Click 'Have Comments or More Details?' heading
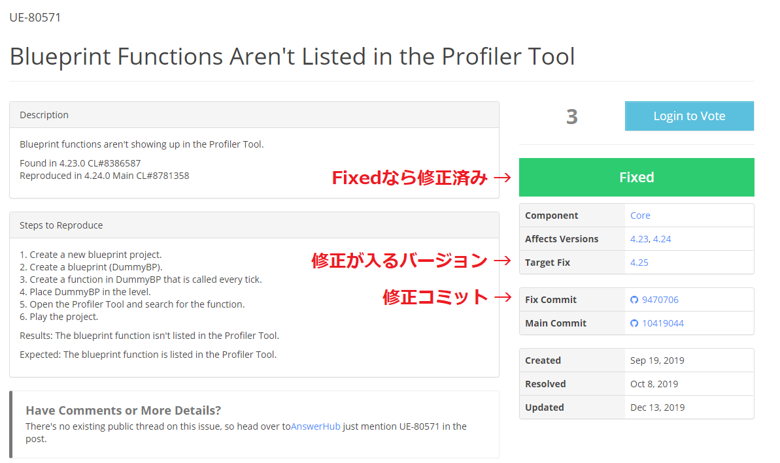780x463 pixels. [x=124, y=410]
